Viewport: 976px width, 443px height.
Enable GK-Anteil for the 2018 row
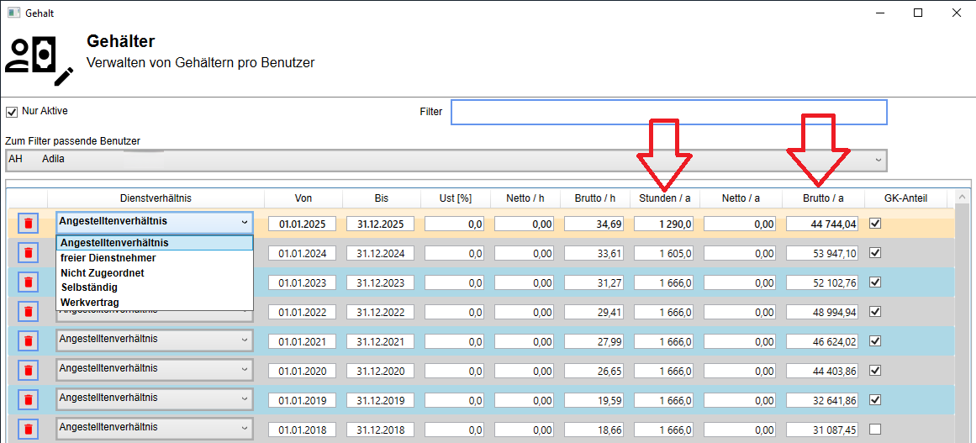pyautogui.click(x=875, y=430)
